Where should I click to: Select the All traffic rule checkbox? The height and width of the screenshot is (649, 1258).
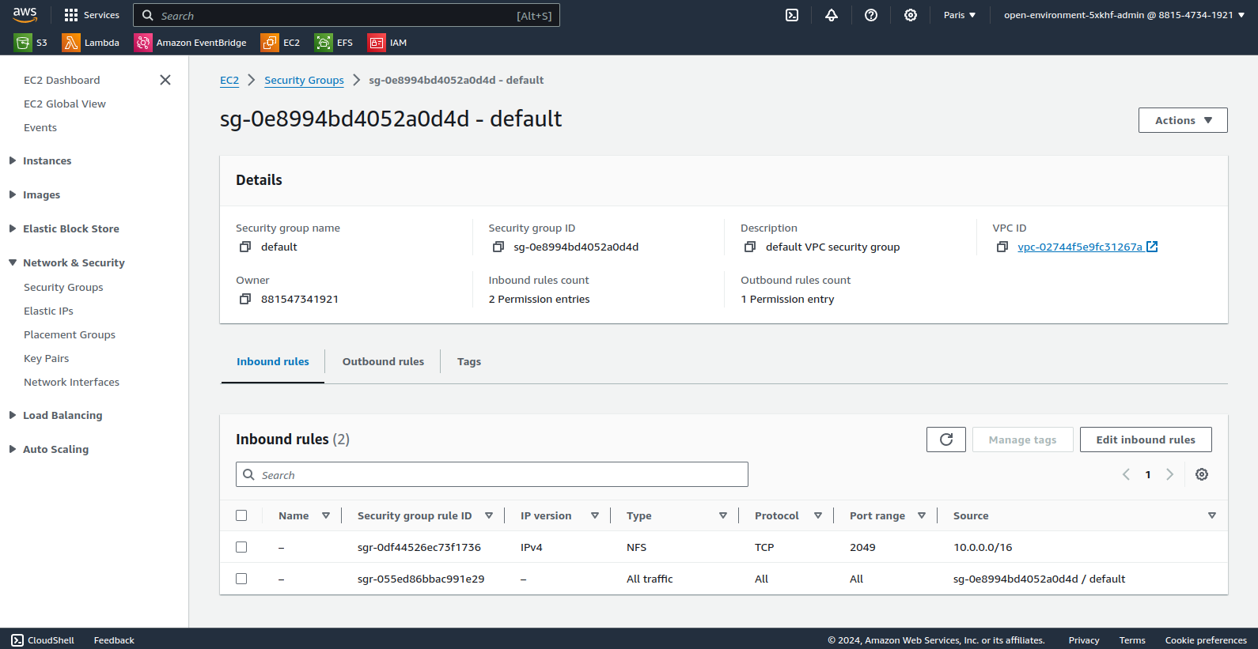241,579
